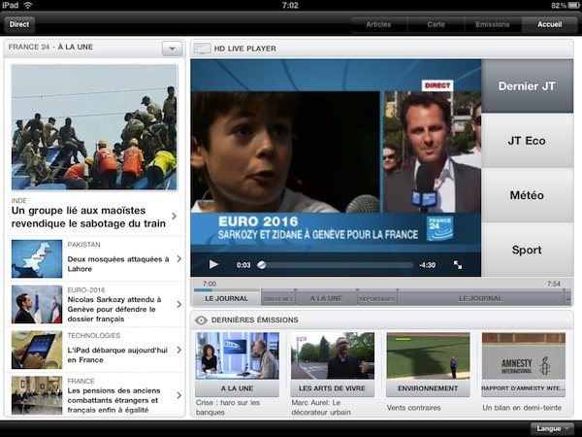Click chevron next to pensions article
Screen dimensions: 582x437
click(179, 395)
